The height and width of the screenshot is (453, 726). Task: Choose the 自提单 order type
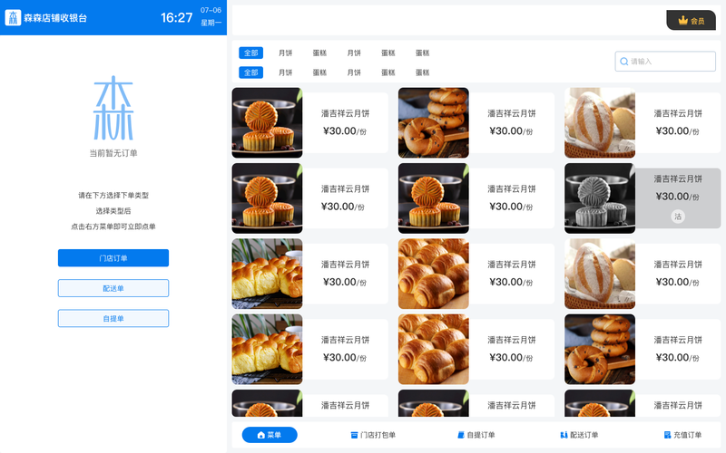tap(113, 319)
